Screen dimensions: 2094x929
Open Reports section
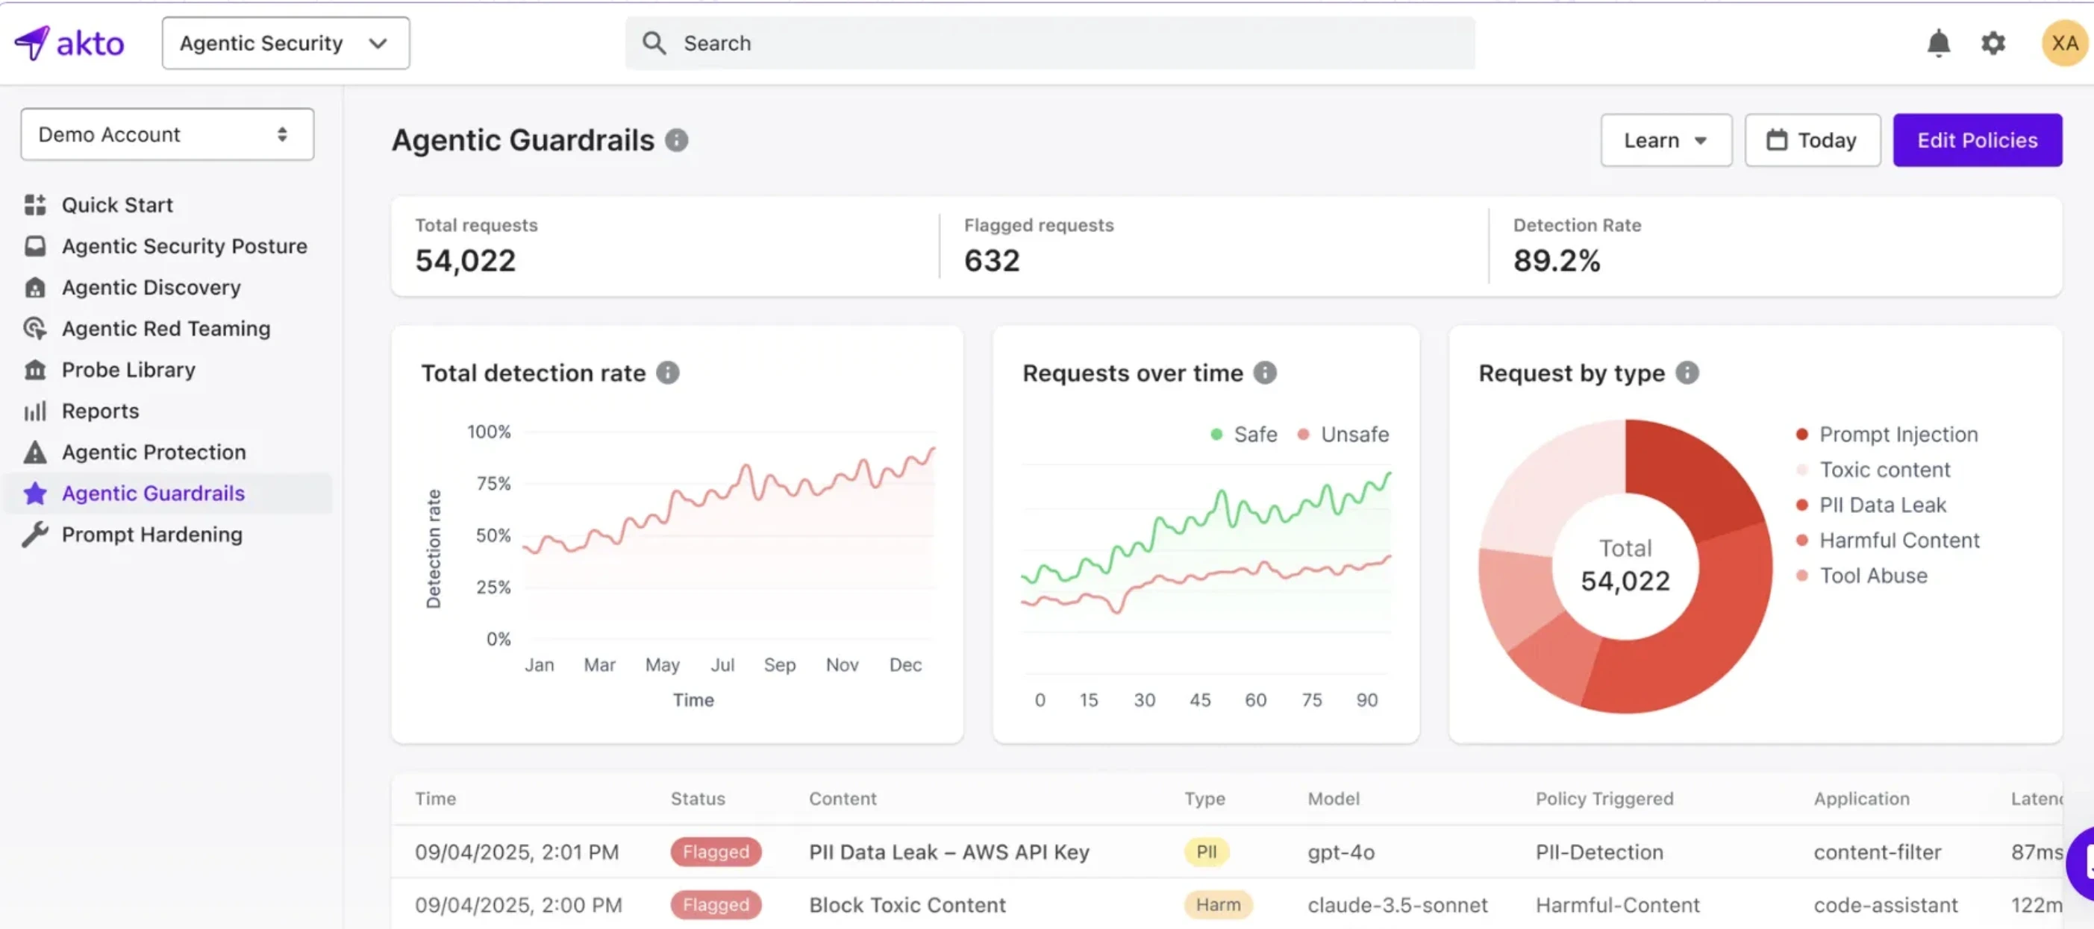[100, 411]
